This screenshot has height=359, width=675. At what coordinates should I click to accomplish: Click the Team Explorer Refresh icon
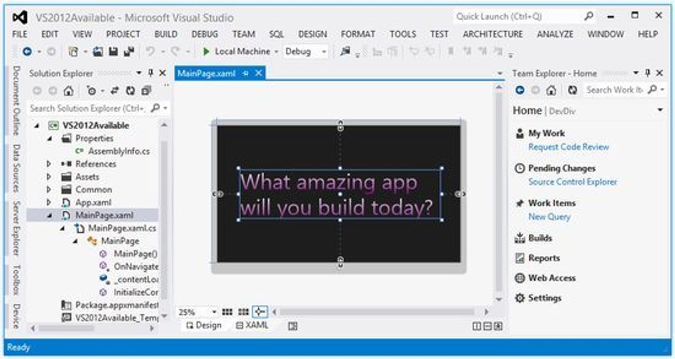coord(572,90)
